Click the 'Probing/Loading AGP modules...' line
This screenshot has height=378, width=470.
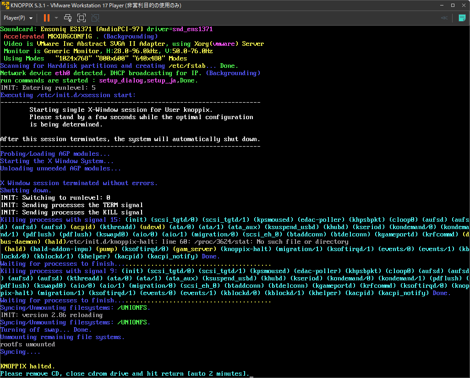point(55,154)
